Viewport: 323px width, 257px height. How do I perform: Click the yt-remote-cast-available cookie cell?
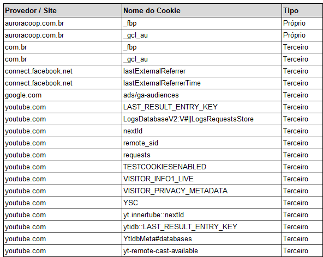pyautogui.click(x=202, y=250)
